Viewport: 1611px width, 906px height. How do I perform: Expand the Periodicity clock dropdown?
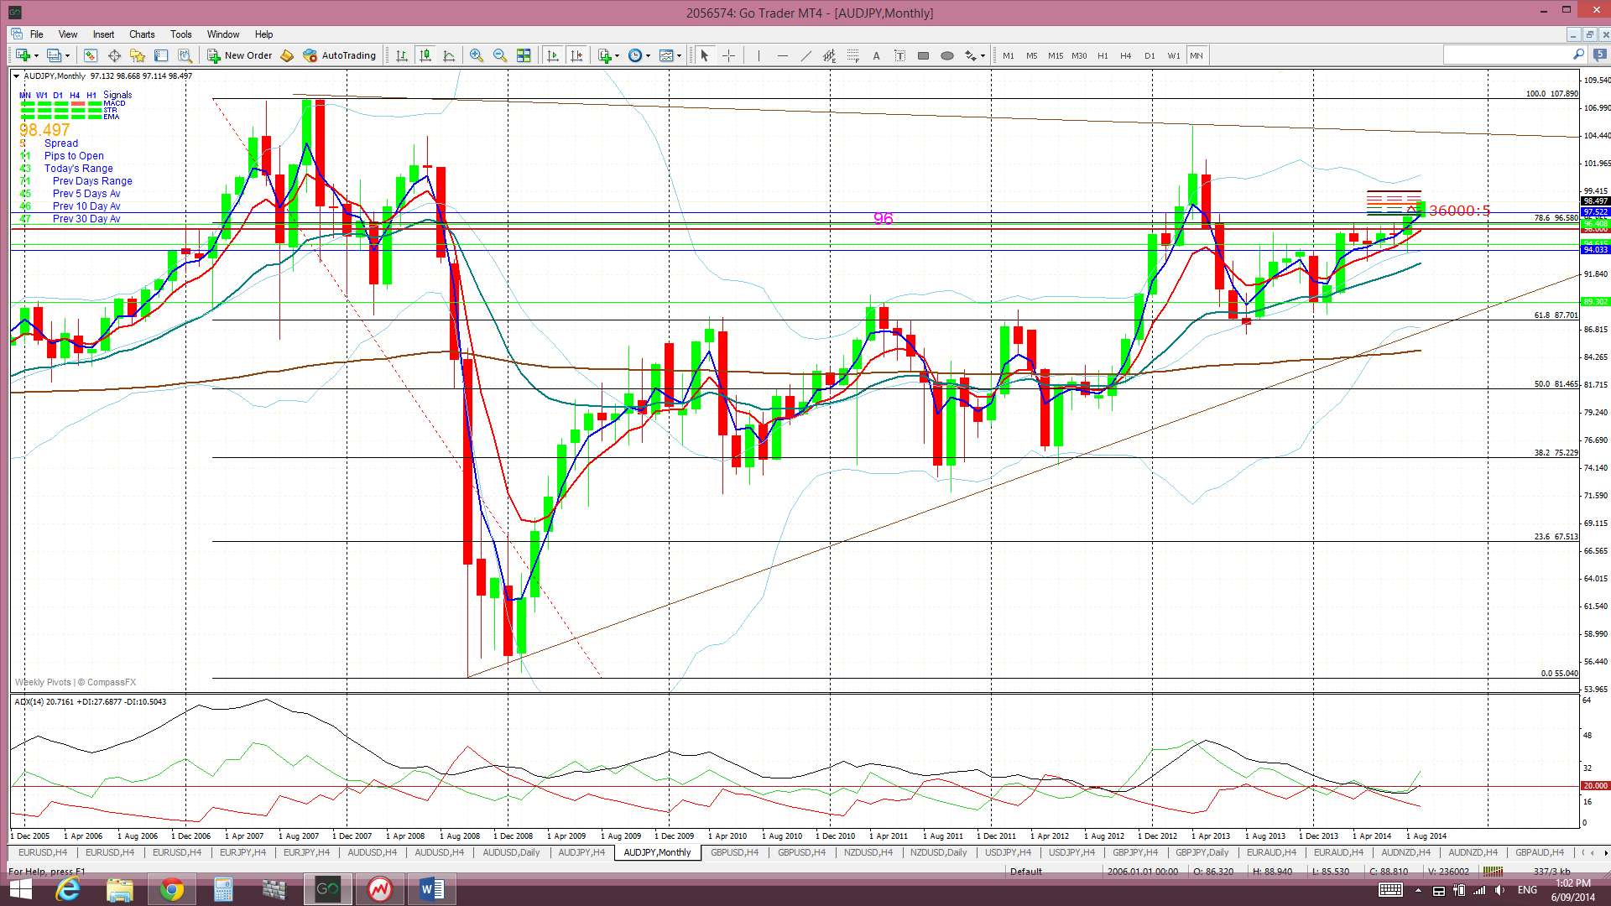tap(648, 55)
